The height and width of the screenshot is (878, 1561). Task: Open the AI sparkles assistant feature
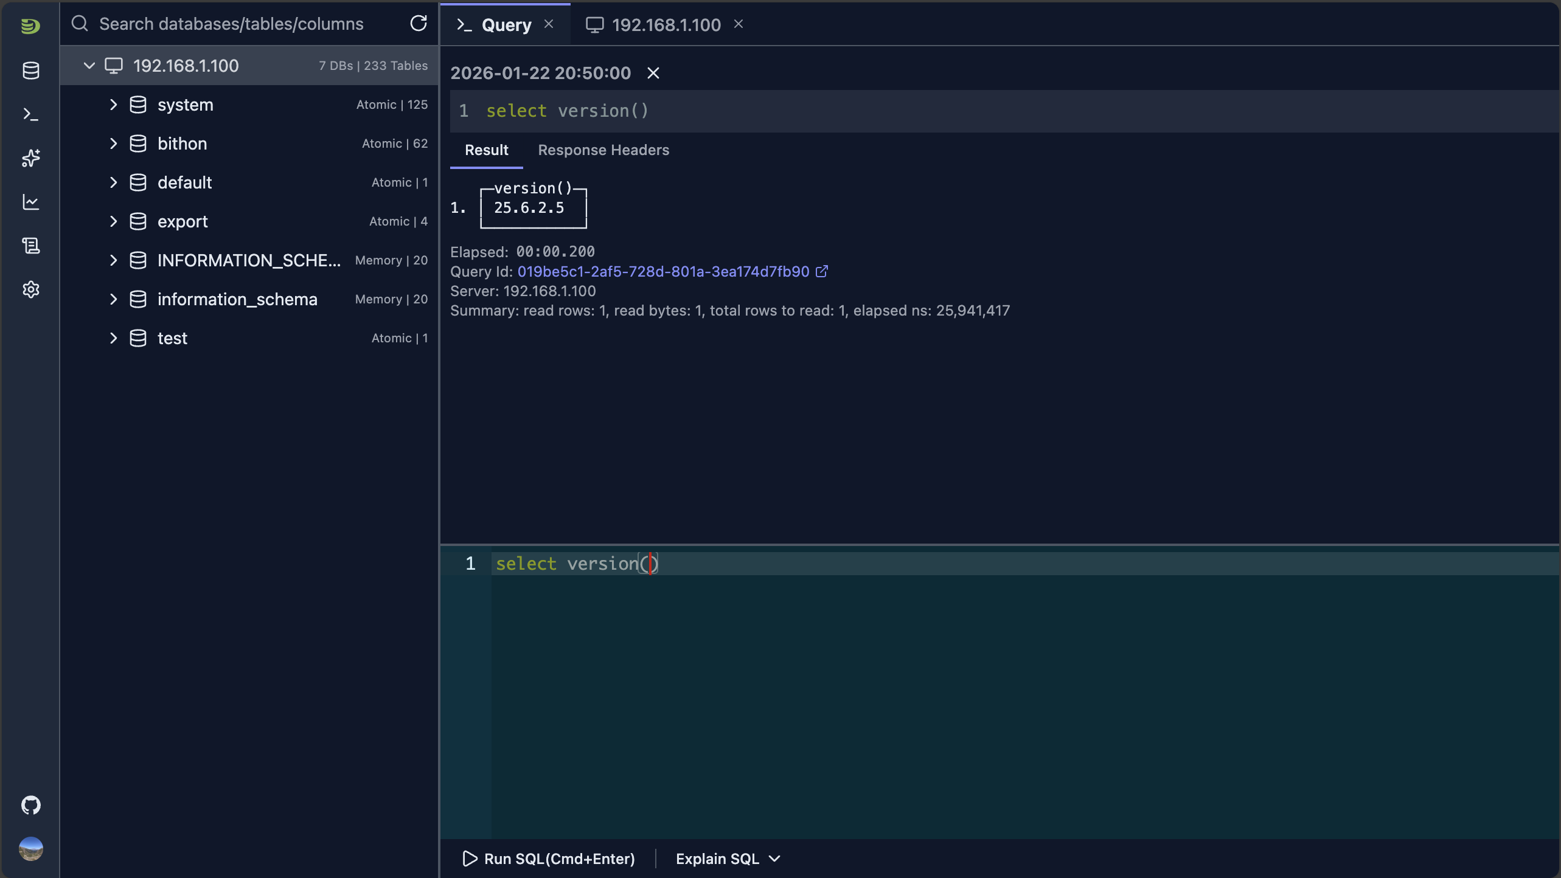tap(30, 158)
